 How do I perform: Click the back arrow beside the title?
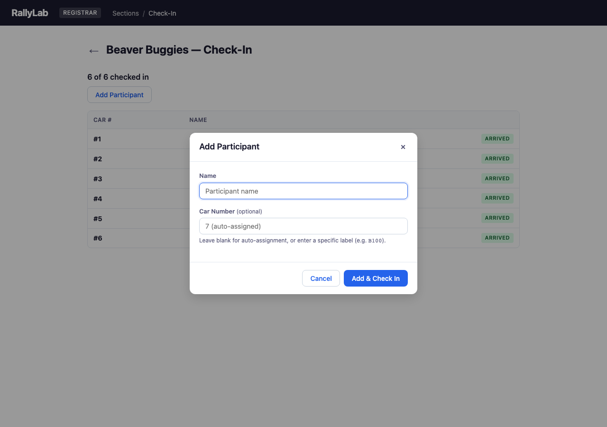(x=93, y=51)
